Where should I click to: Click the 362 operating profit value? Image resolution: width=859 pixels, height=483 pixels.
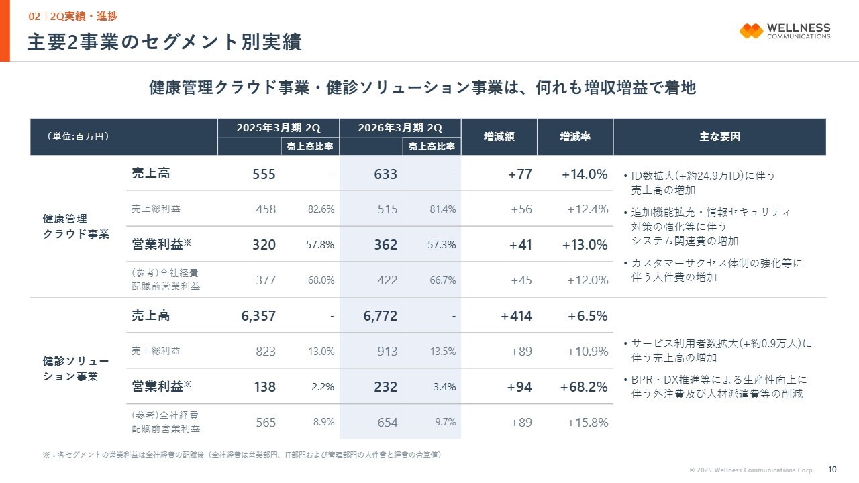[x=386, y=245]
